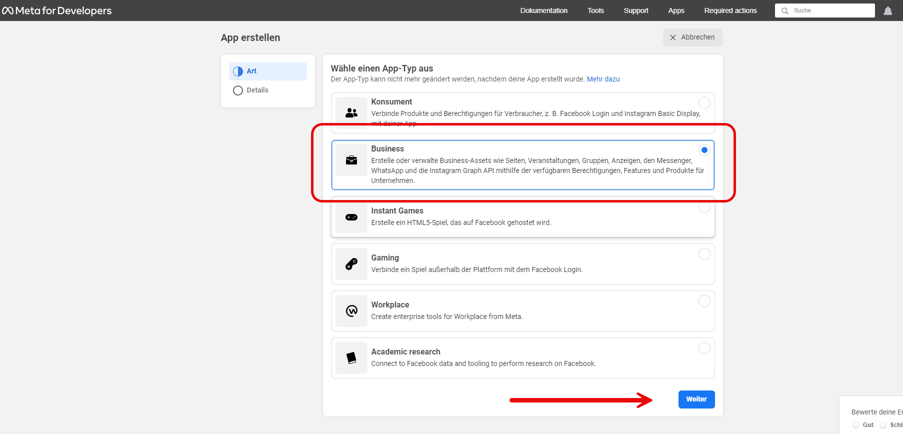Select the Workplace radio button
This screenshot has width=903, height=434.
point(704,301)
